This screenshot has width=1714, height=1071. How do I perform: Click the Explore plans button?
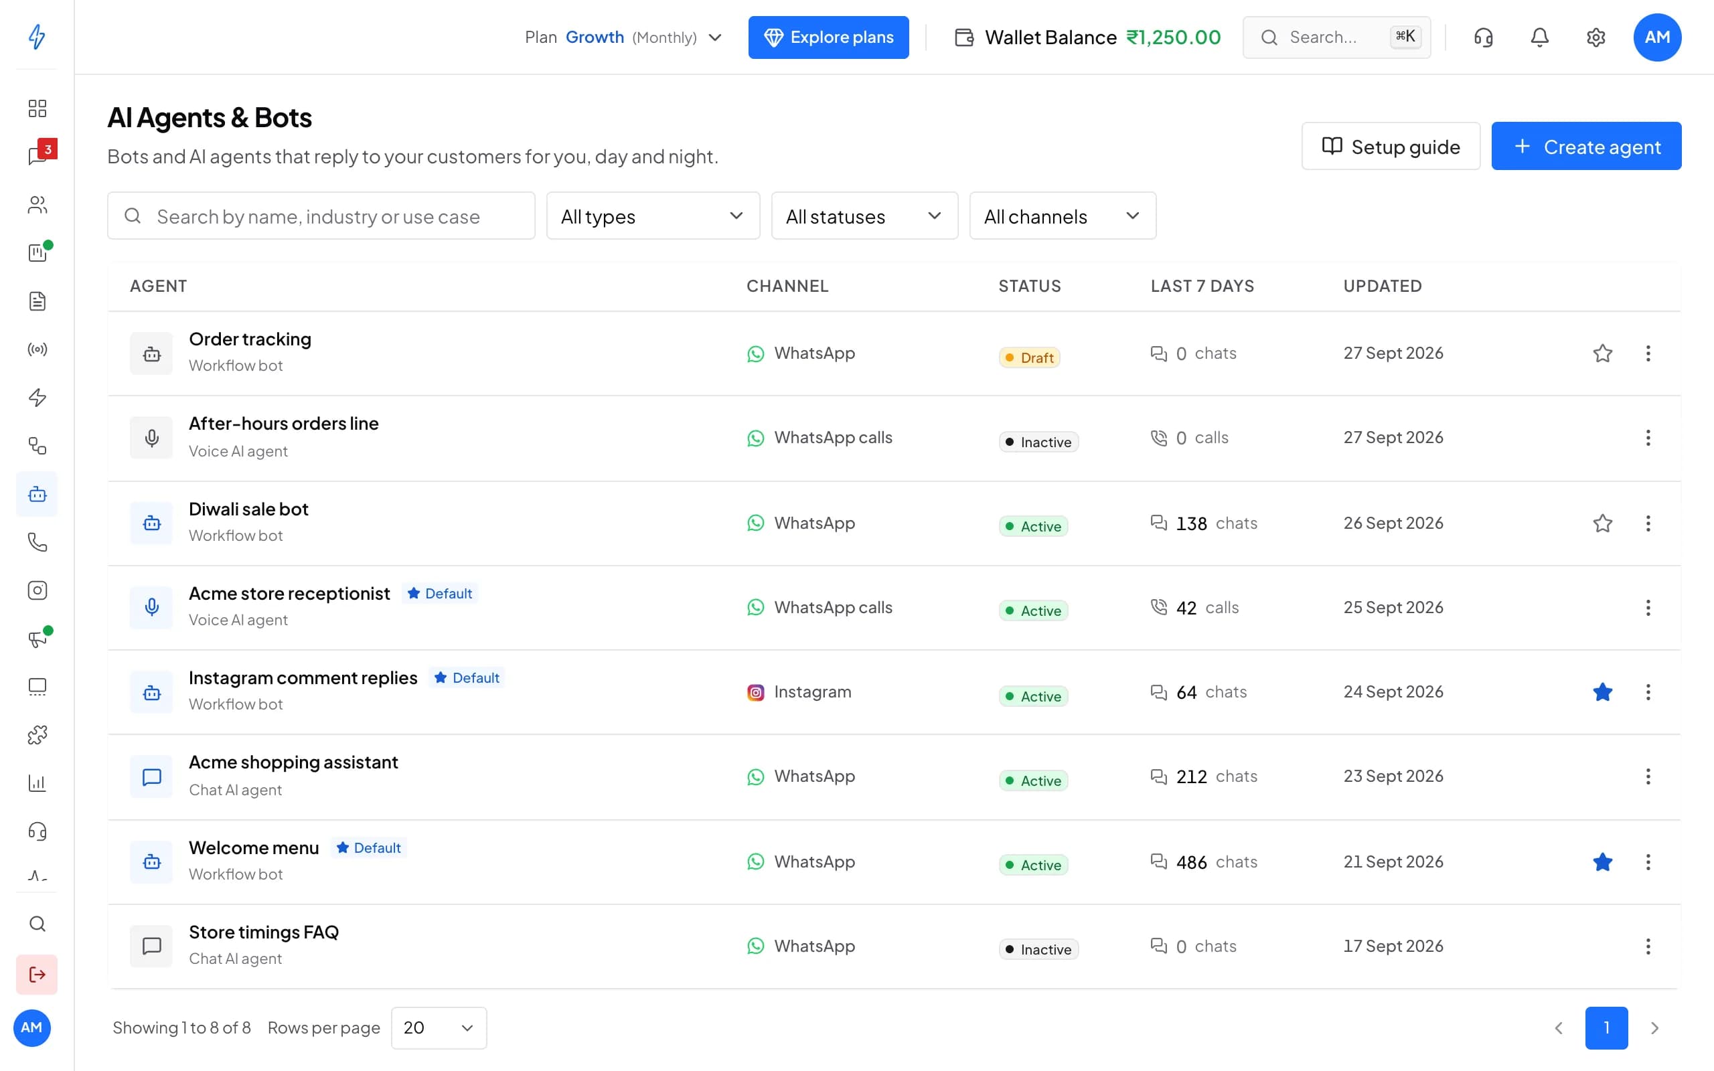[x=829, y=37]
